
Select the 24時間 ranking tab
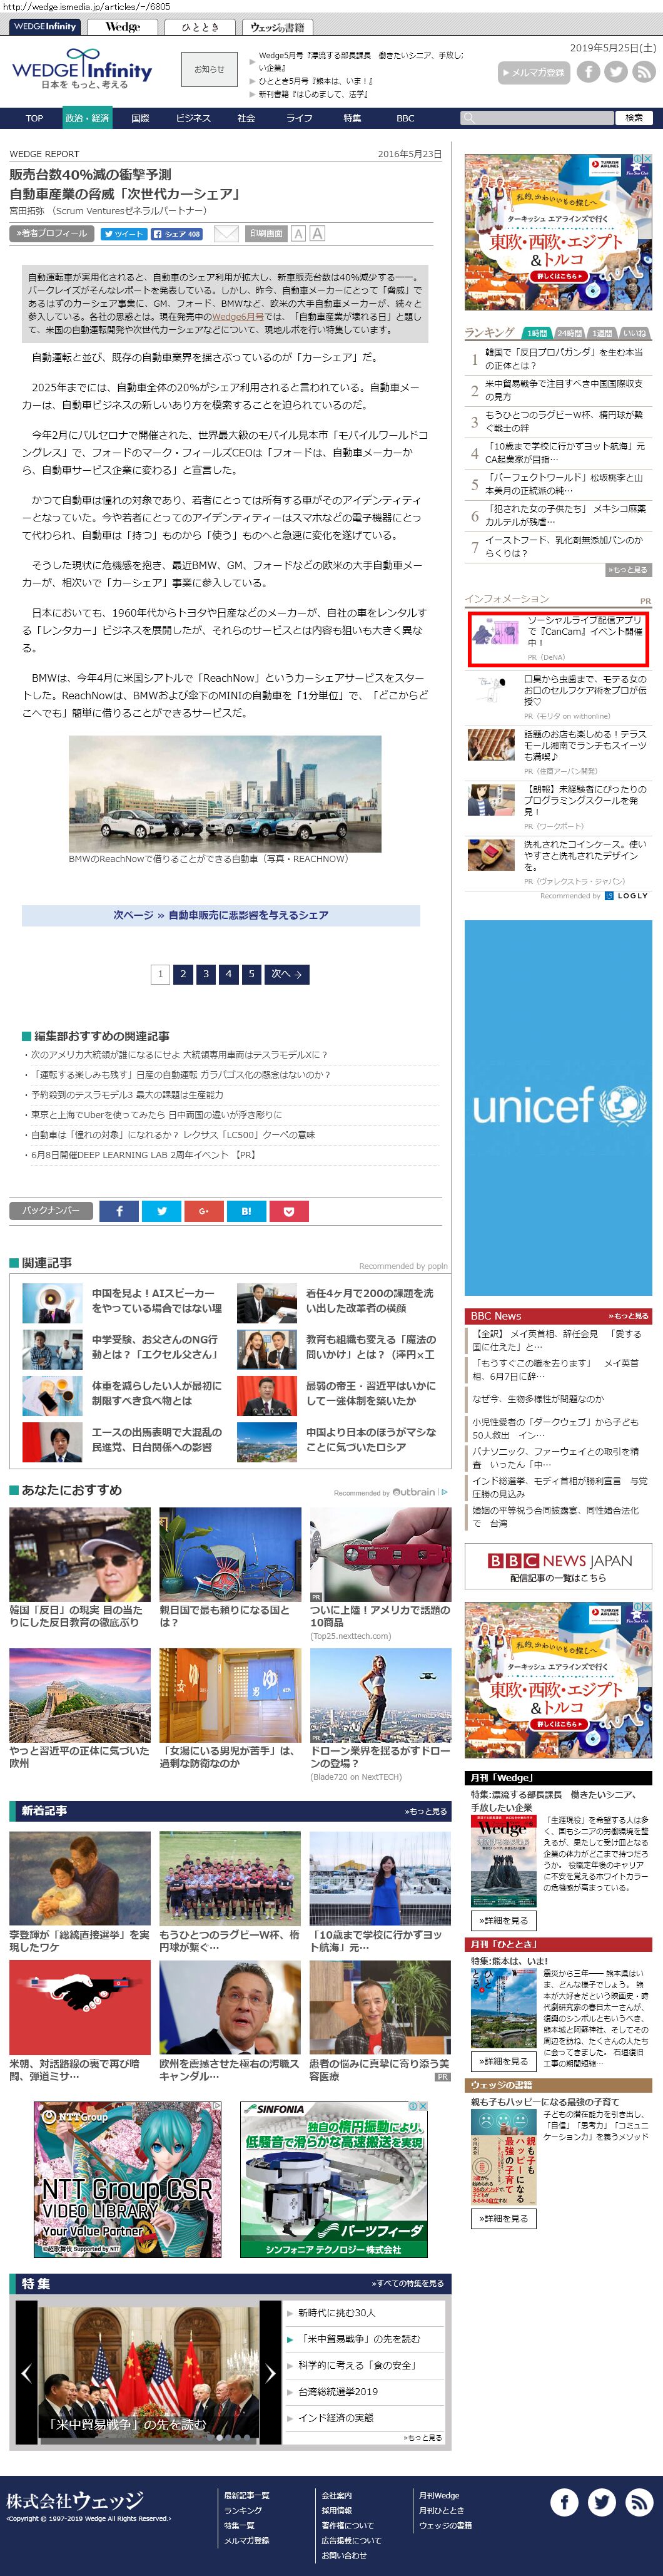tap(569, 333)
